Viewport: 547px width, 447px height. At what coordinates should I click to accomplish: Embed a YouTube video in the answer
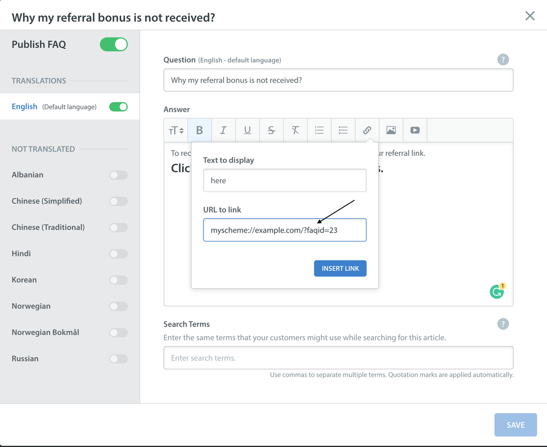tap(415, 130)
